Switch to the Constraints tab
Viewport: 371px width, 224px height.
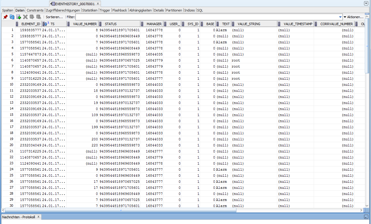[x=35, y=10]
